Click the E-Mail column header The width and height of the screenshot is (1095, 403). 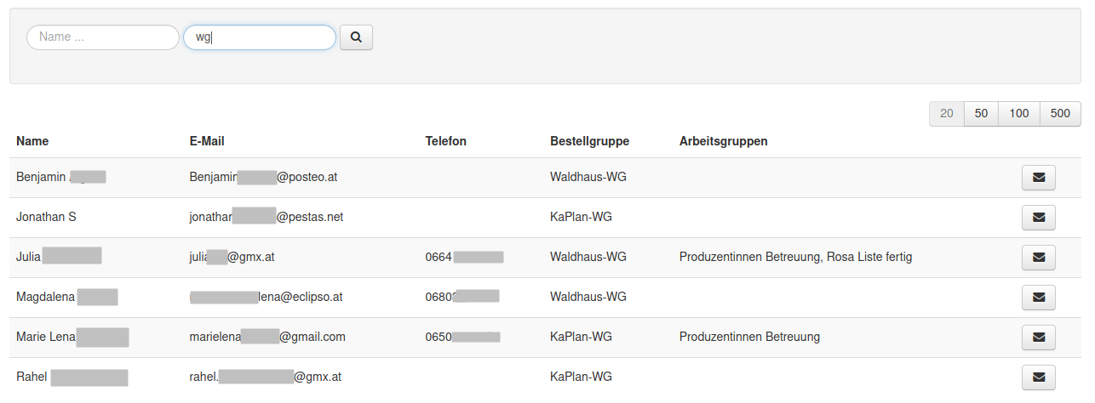pyautogui.click(x=207, y=141)
